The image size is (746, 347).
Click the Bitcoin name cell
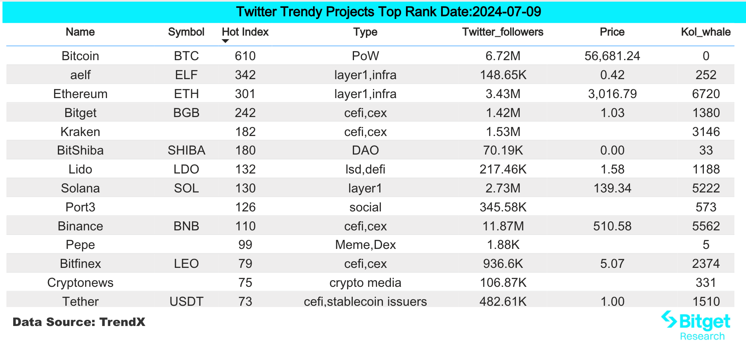tap(80, 56)
